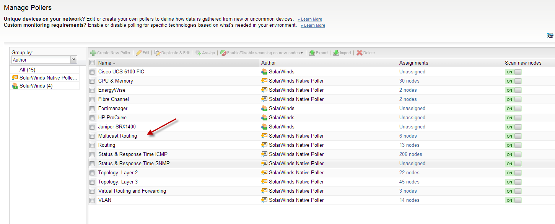The height and width of the screenshot is (224, 555).
Task: Sort by the Scan new nodes column header
Action: pos(523,63)
